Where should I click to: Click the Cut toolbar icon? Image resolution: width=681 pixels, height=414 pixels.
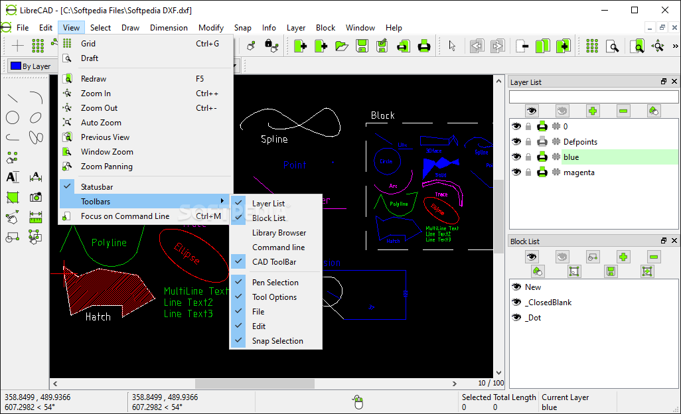pyautogui.click(x=522, y=46)
